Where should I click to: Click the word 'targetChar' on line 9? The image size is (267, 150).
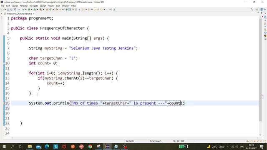coord(51,58)
